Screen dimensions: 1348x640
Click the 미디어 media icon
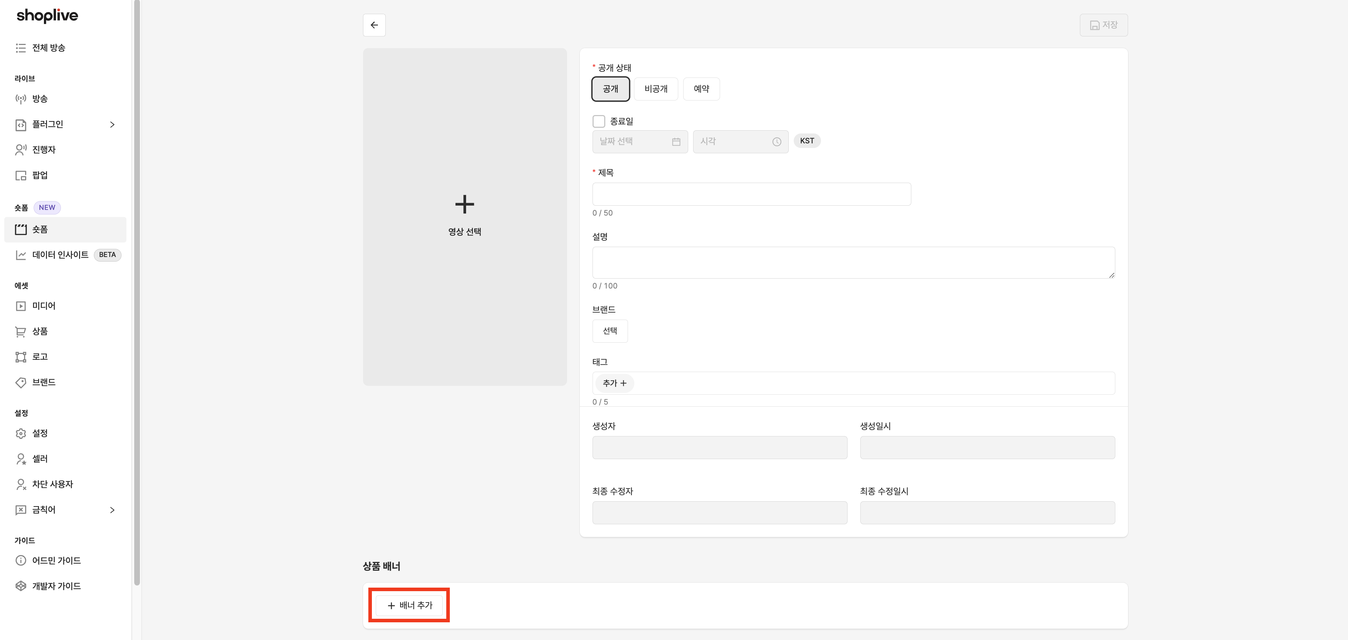(21, 306)
